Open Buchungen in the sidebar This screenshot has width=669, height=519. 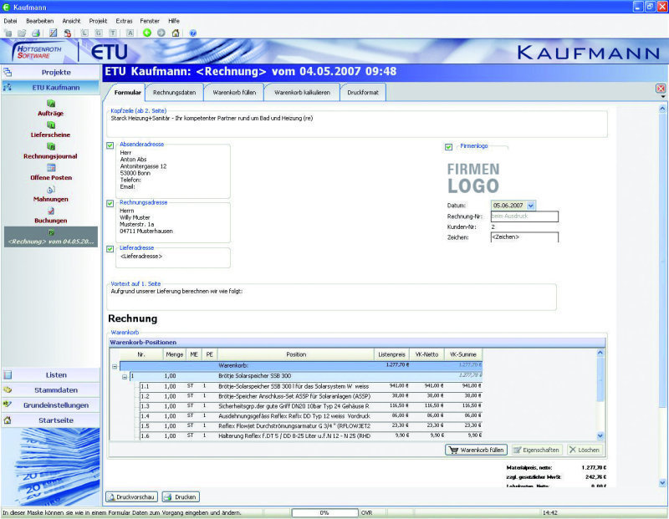tap(51, 216)
